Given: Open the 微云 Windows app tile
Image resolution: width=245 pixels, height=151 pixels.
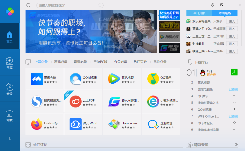Looking at the screenshot, I should tap(83, 124).
